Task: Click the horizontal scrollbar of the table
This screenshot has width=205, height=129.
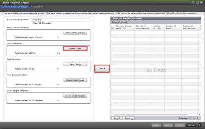Action: coord(151,115)
